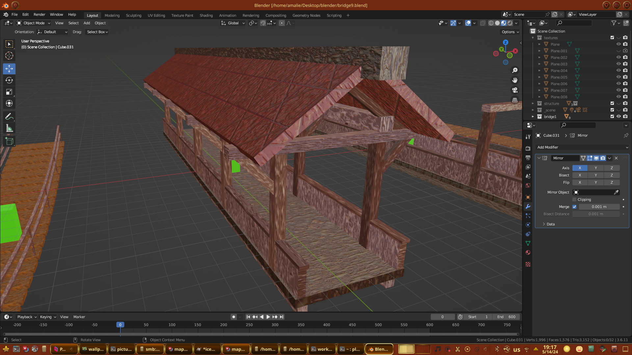Click the Add Cube tool
The image size is (632, 355).
(x=9, y=141)
